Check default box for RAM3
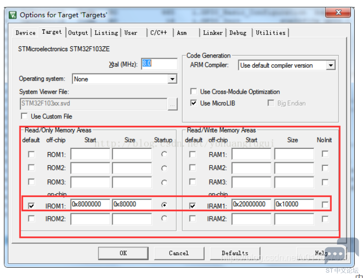The width and height of the screenshot is (363, 278). (192, 182)
